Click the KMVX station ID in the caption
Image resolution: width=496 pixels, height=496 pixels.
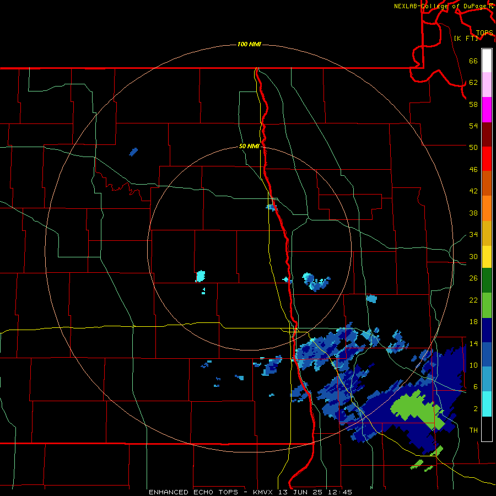(264, 492)
